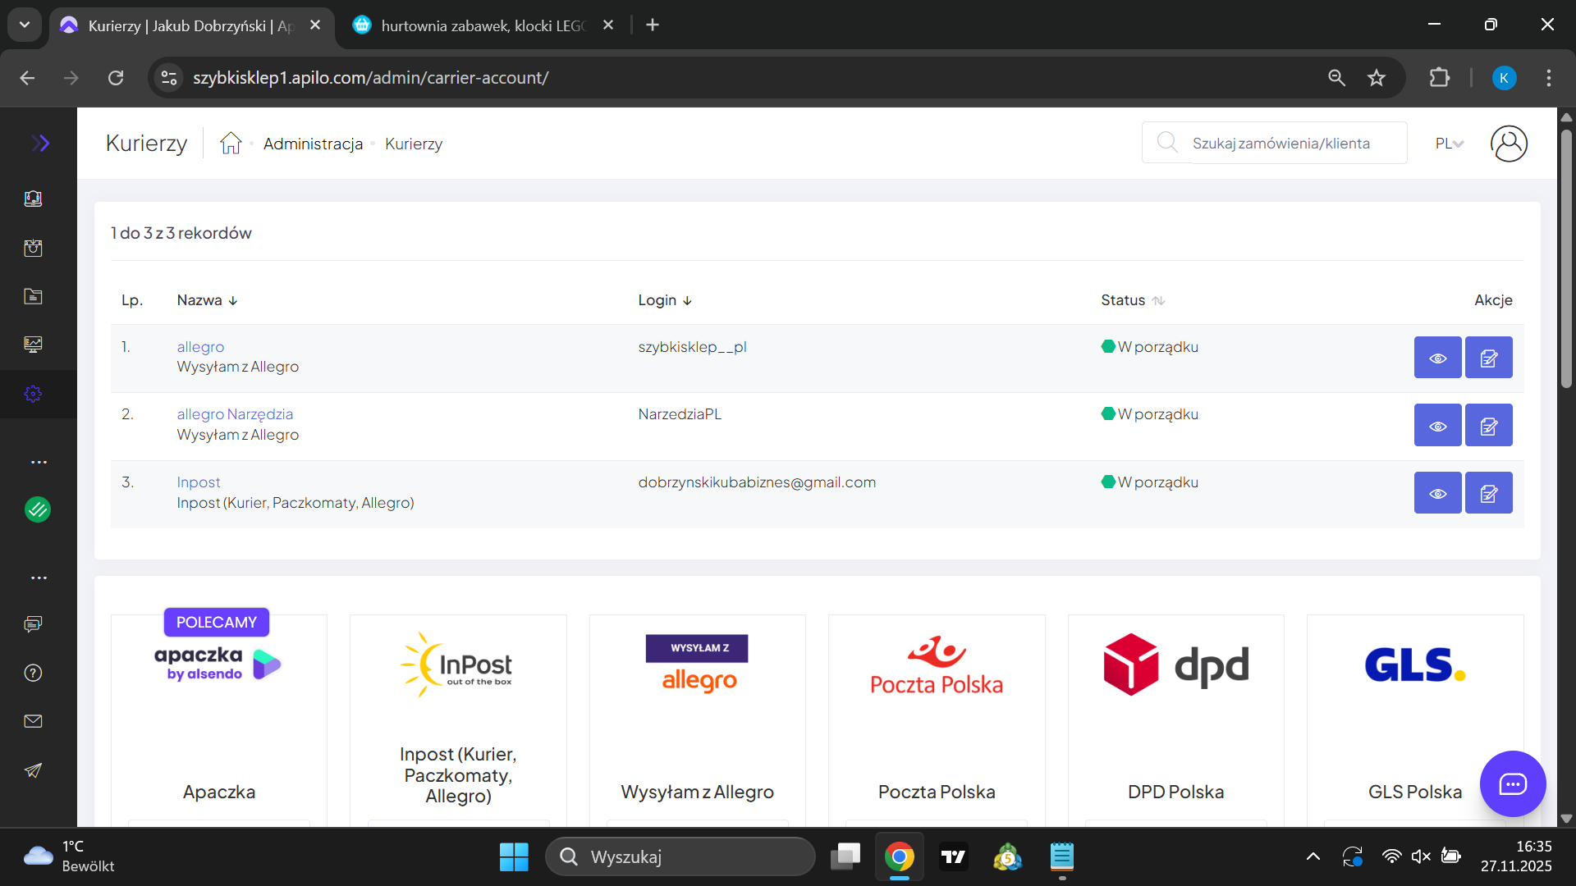View the allegro carrier account details
This screenshot has height=886, width=1576.
click(1437, 358)
